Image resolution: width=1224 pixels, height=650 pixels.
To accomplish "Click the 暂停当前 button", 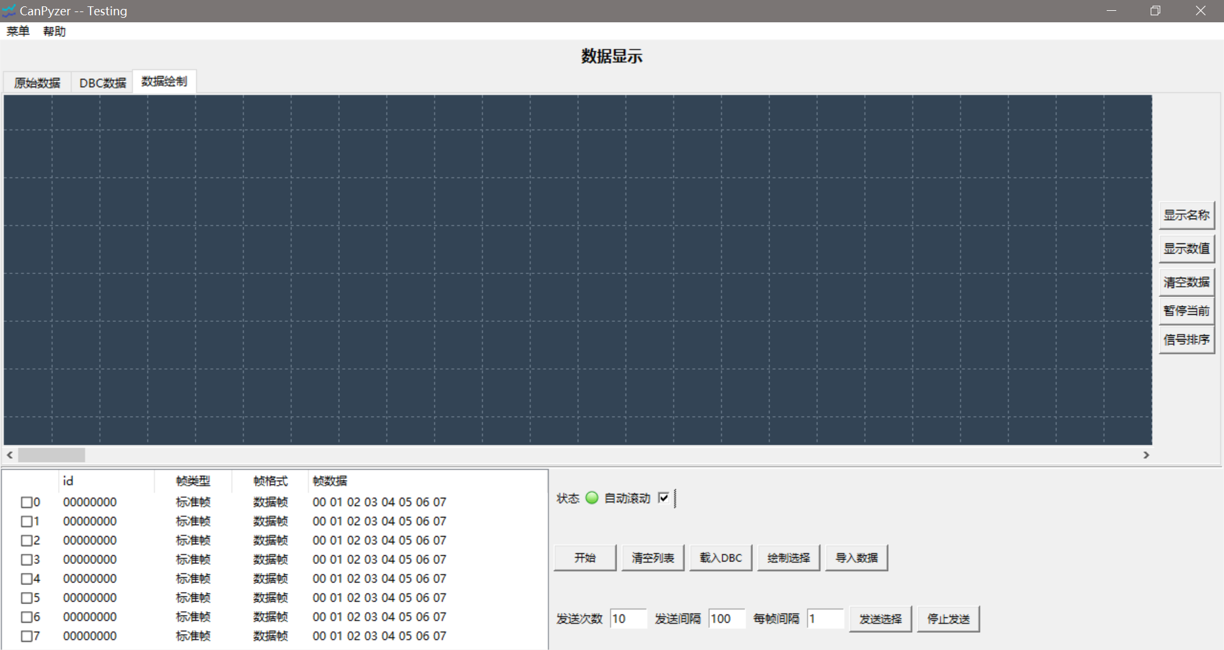I will (1186, 311).
